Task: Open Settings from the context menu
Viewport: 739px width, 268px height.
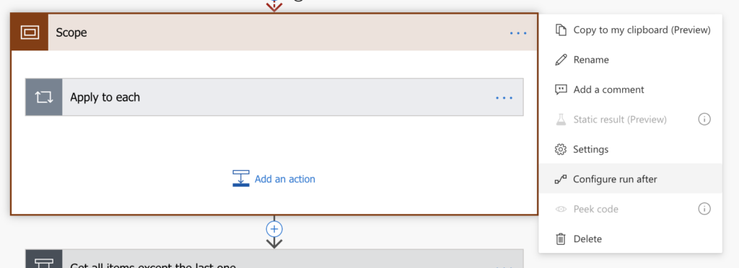Action: (x=631, y=149)
